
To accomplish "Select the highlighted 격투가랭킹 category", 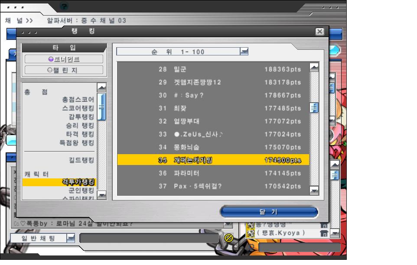I will coord(59,182).
